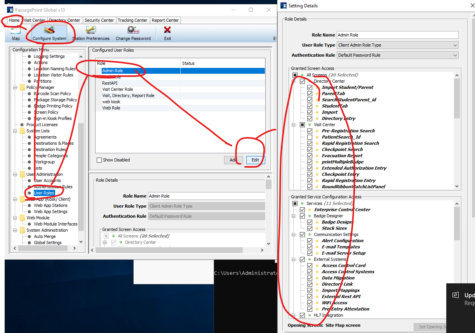Switch to the Report Center tab

(165, 20)
